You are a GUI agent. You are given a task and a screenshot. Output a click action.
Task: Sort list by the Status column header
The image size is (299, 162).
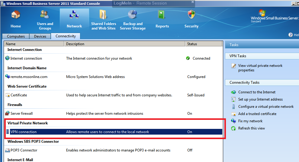pos(204,44)
